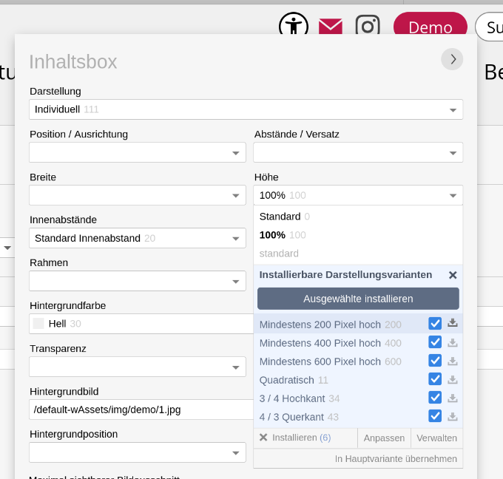The width and height of the screenshot is (503, 479).
Task: Open the Instagram icon link
Action: pos(368,27)
